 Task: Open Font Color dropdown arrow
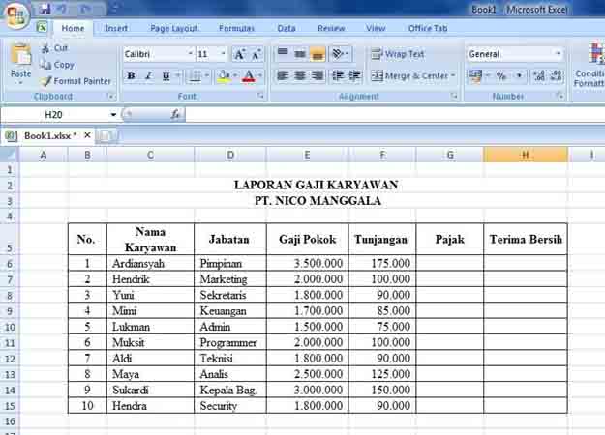point(260,76)
